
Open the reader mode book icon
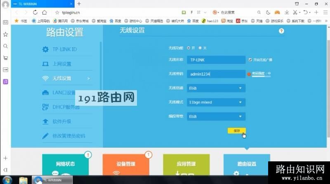point(184,12)
